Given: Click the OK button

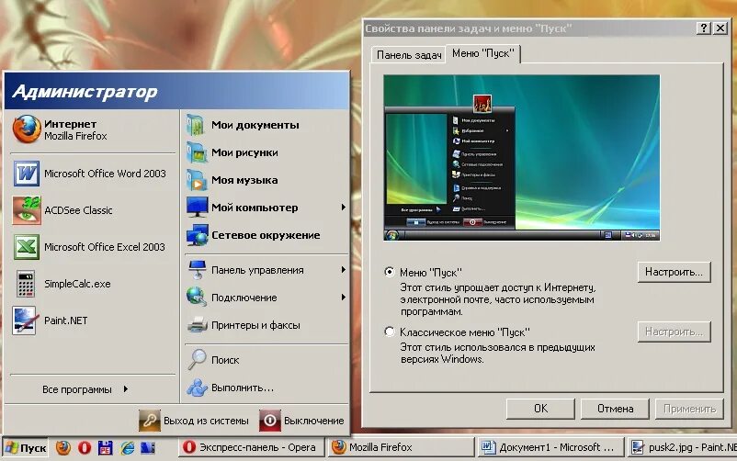Looking at the screenshot, I should click(540, 409).
